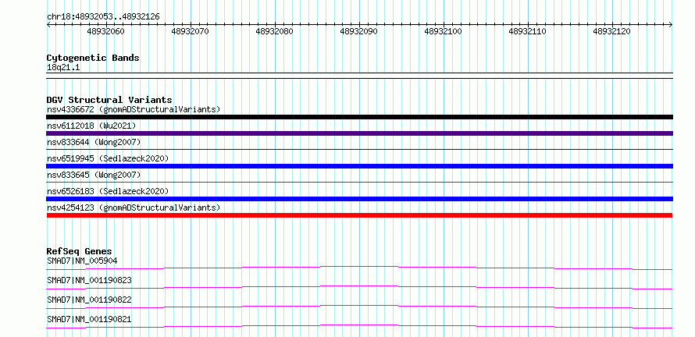The height and width of the screenshot is (337, 695).
Task: Select the black nsv4336672 variant bar
Action: tap(359, 117)
